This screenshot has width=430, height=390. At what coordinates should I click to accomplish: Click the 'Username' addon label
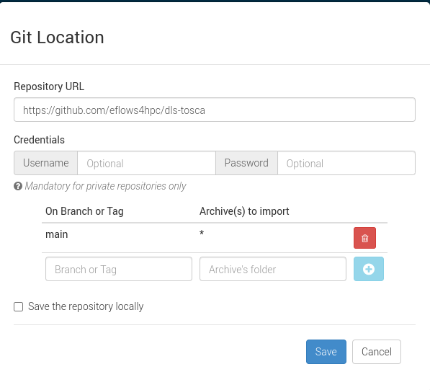point(46,163)
